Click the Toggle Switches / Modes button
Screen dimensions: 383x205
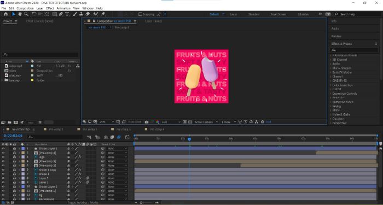pyautogui.click(x=83, y=203)
